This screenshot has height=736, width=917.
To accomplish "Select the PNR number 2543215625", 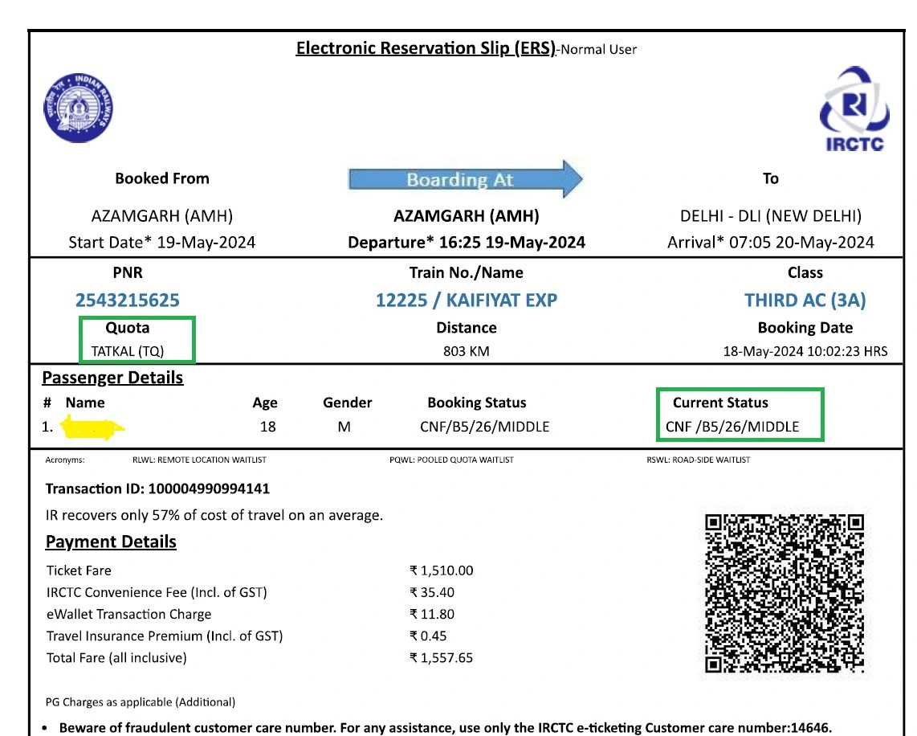I will tap(128, 300).
